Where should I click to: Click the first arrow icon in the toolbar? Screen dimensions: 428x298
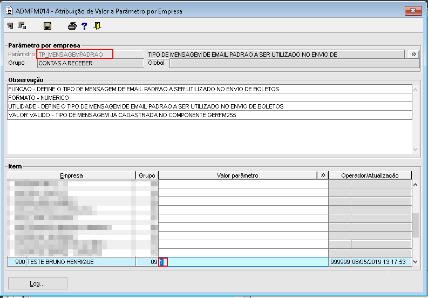click(x=10, y=26)
